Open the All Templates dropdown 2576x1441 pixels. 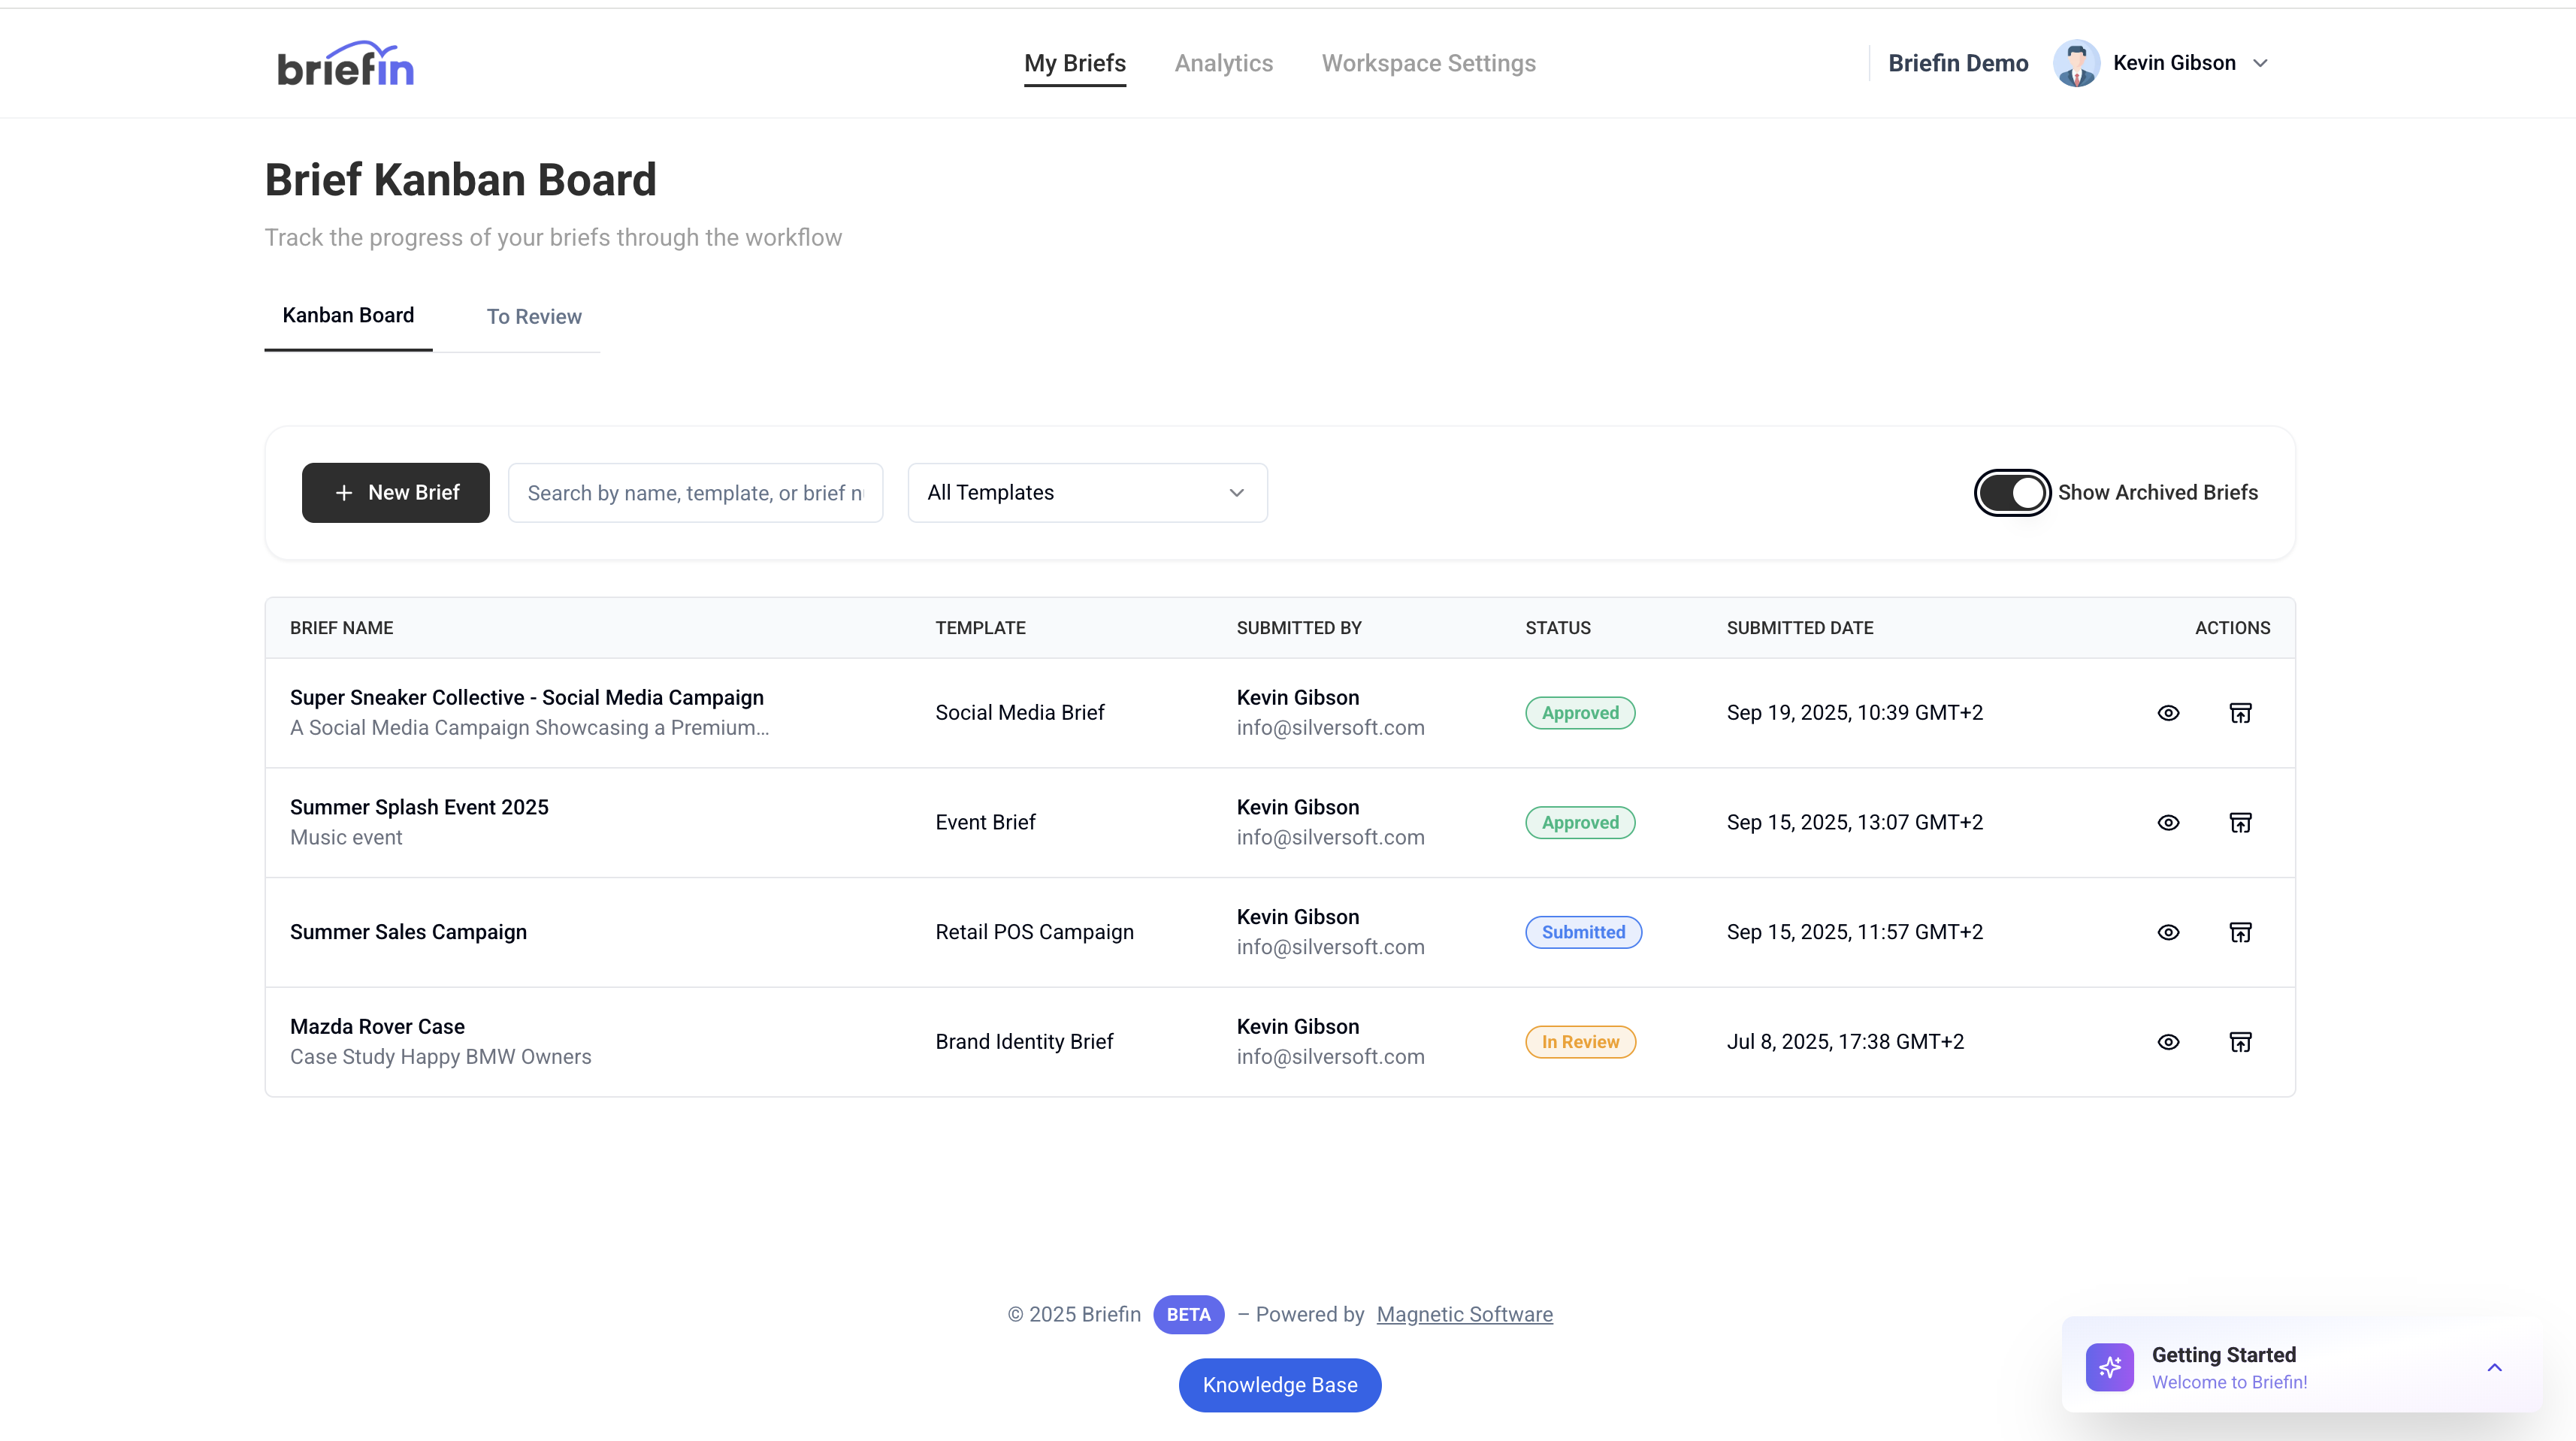(x=1087, y=492)
